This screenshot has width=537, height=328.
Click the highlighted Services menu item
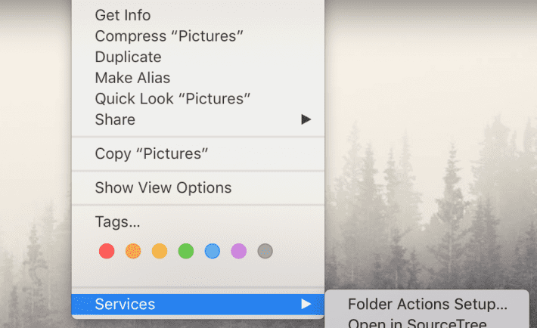click(x=125, y=305)
